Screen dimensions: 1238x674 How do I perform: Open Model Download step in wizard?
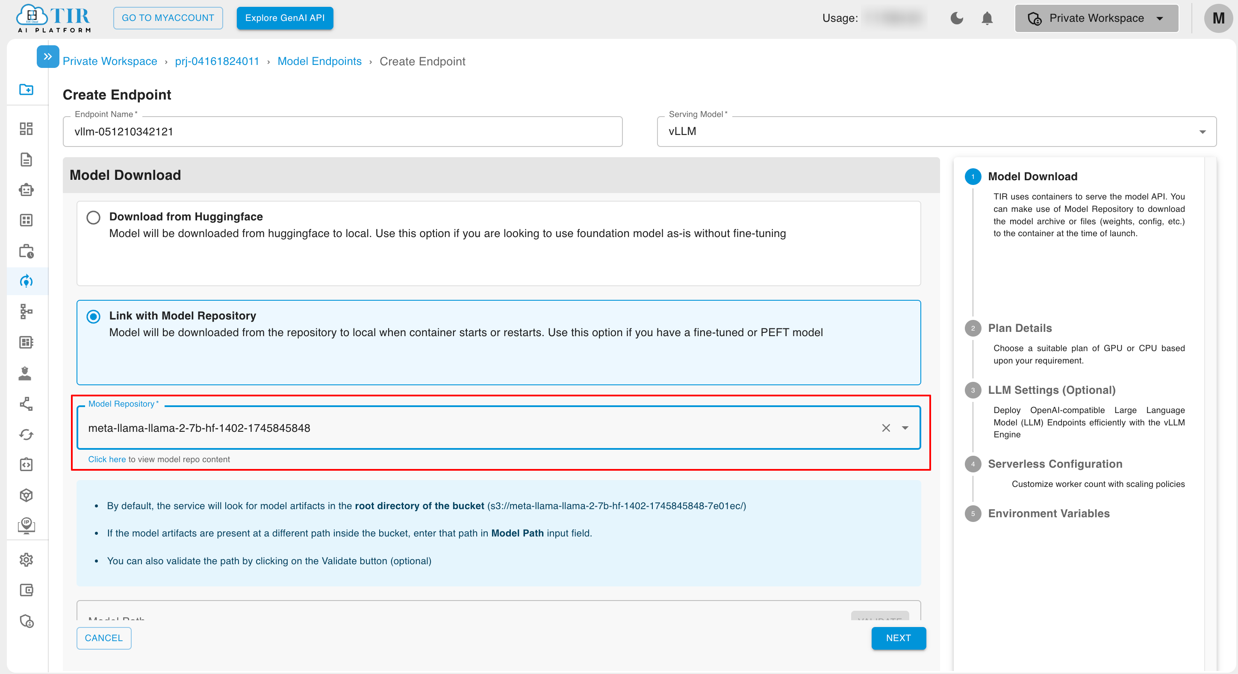(1032, 176)
